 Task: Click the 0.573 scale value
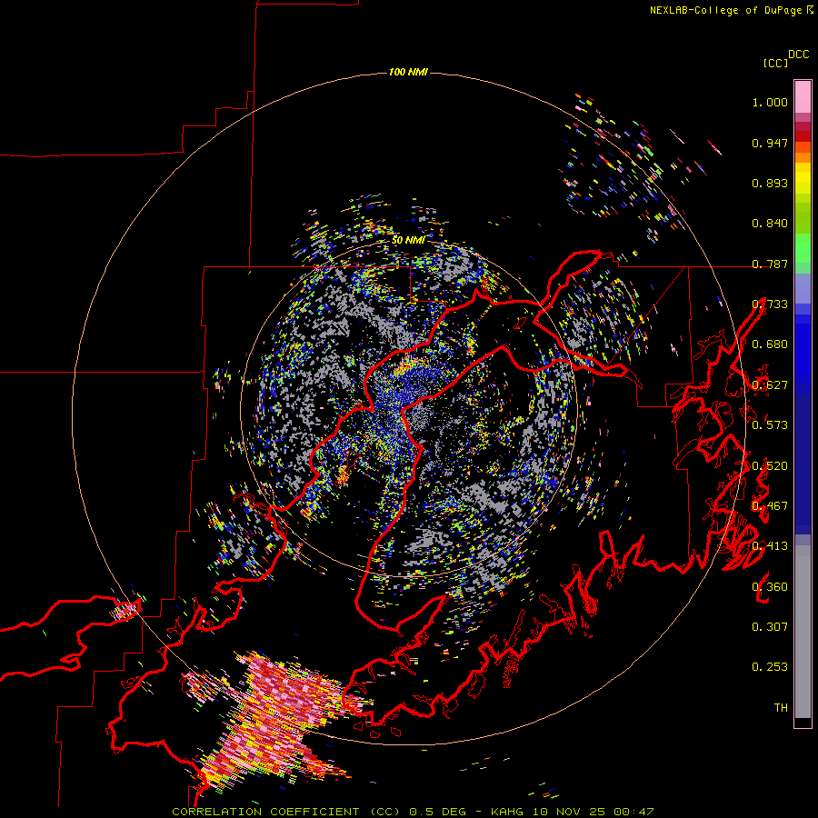[x=770, y=425]
